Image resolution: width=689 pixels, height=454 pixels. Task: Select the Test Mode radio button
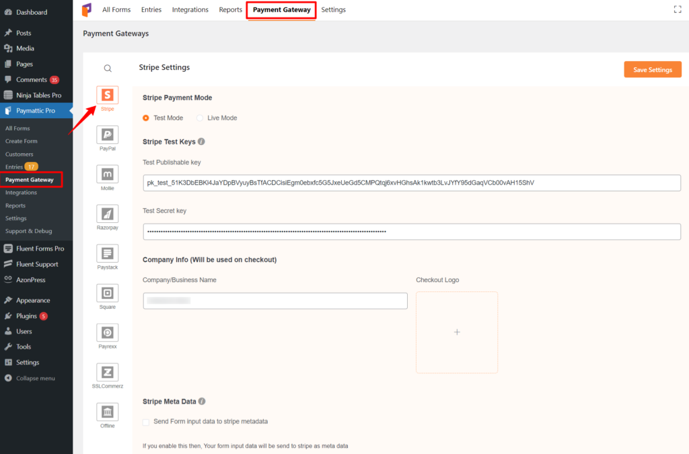click(145, 118)
